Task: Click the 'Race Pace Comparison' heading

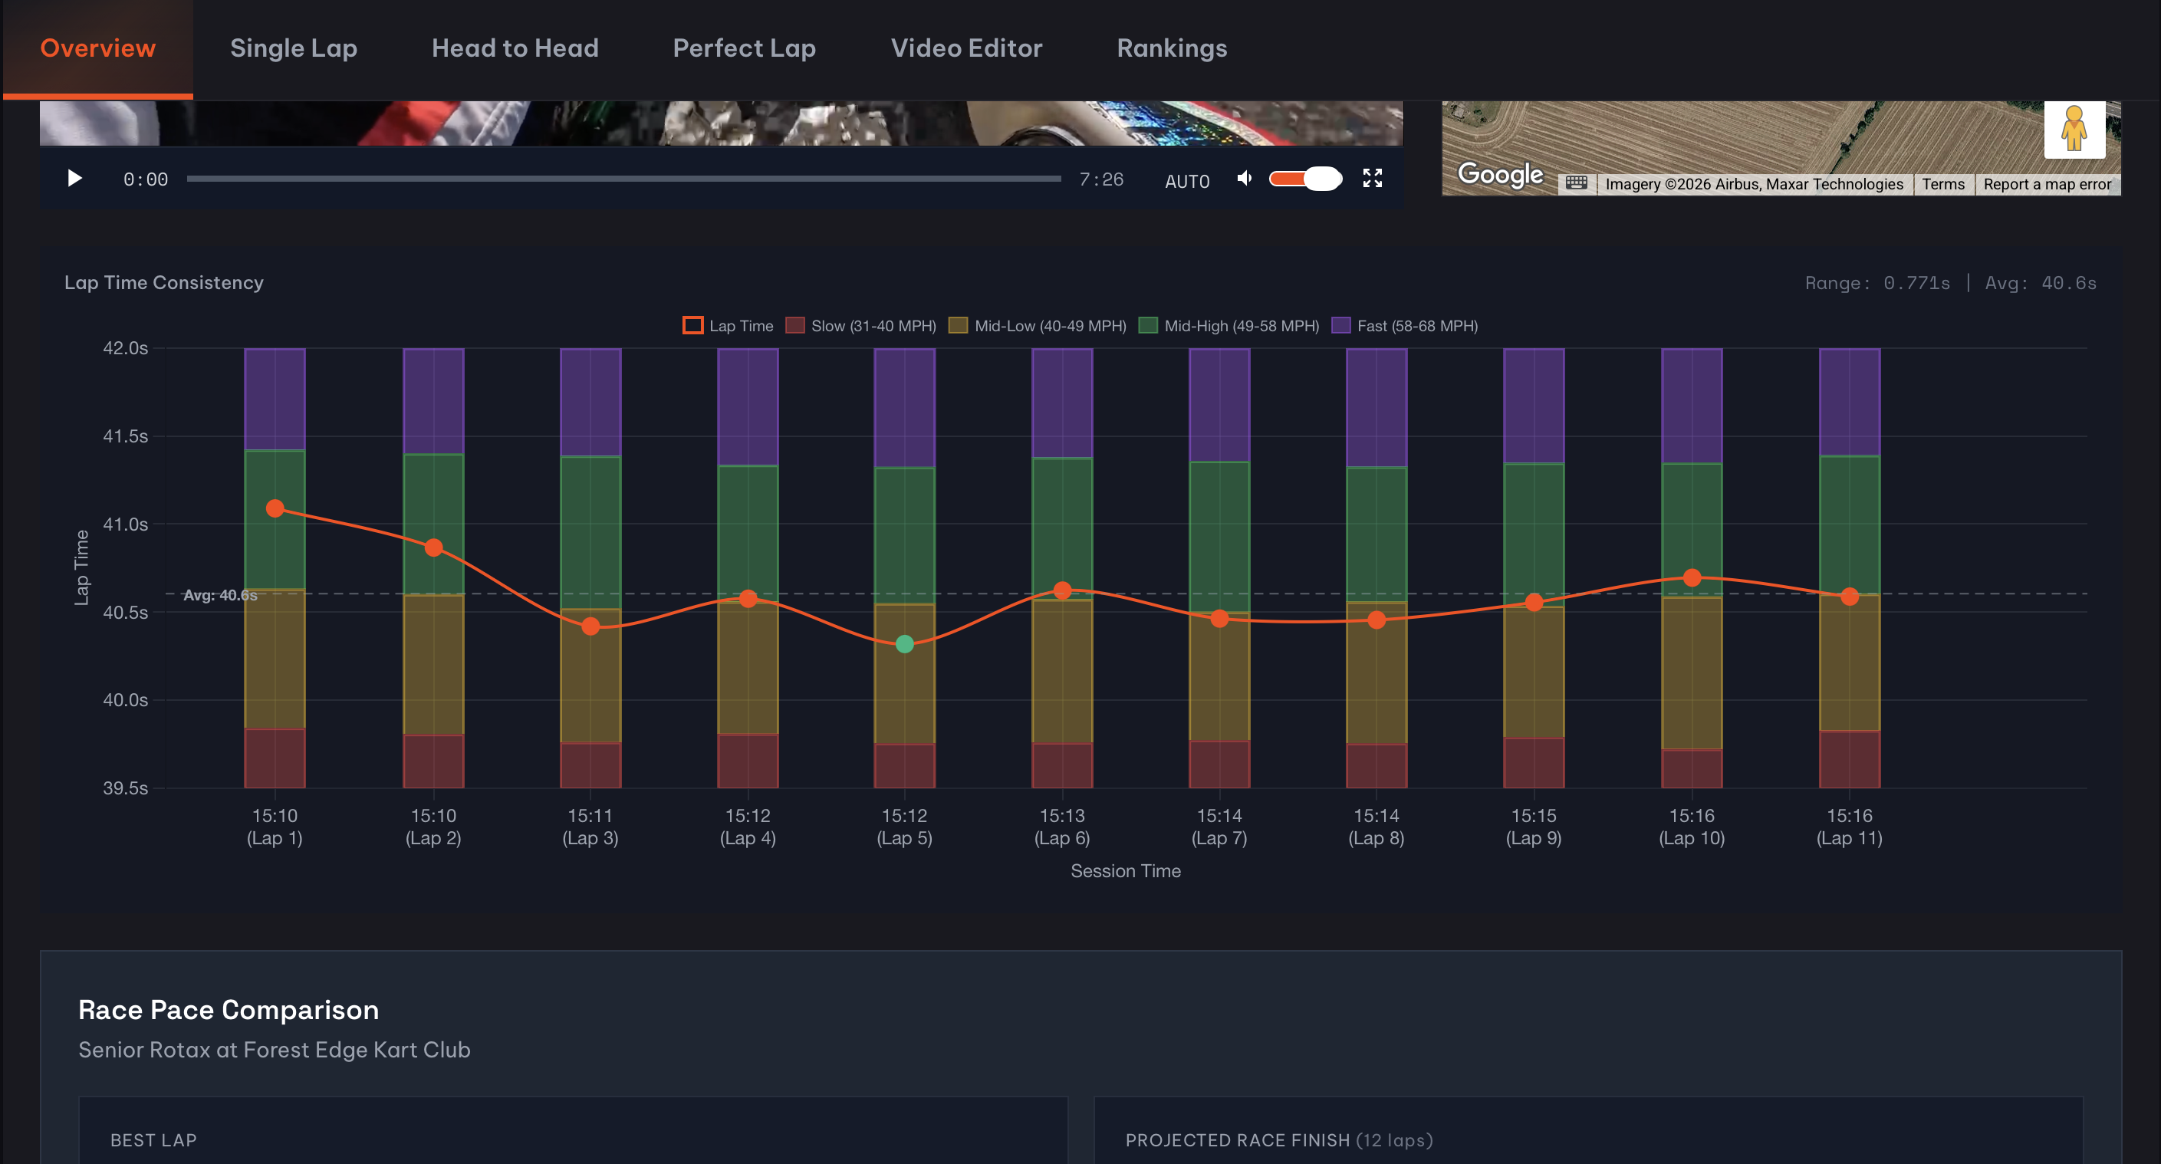Action: pyautogui.click(x=229, y=1010)
